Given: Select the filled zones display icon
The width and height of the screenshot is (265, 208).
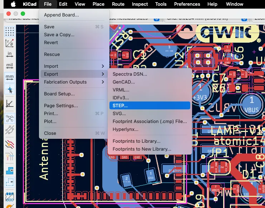Looking at the screenshot, I should 9,170.
